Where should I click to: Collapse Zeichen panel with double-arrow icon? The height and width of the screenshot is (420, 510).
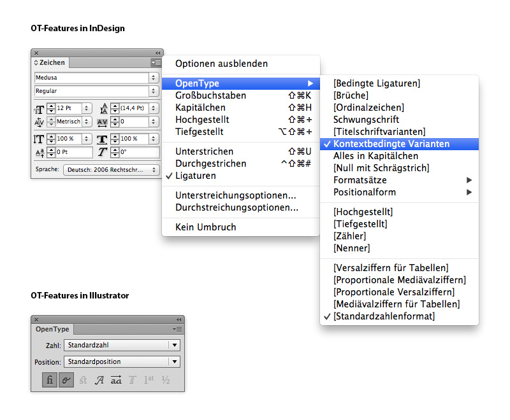click(157, 53)
